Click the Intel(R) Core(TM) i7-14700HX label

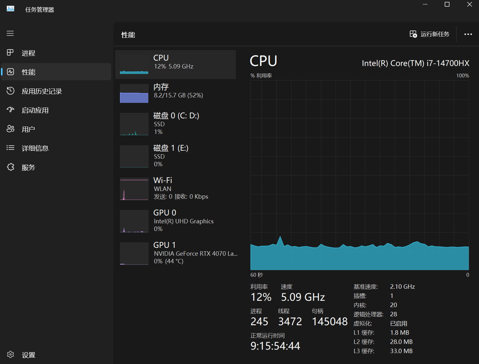click(x=416, y=63)
